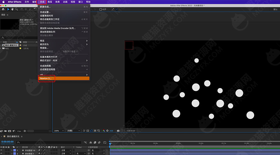This screenshot has height=155, width=280.
Task: Toggle quality switch on 形状图层 14
Action: click(x=44, y=150)
